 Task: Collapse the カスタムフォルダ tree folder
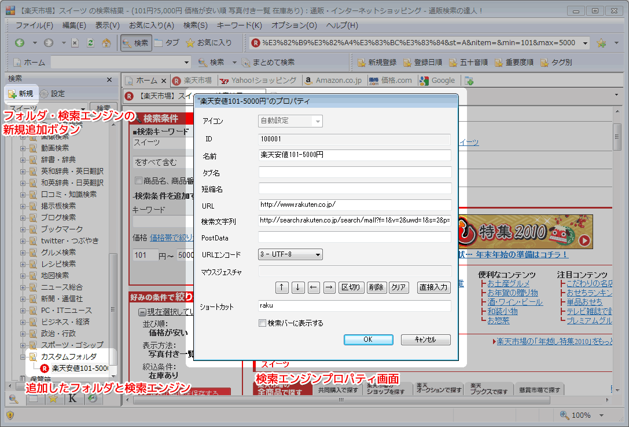[23, 357]
